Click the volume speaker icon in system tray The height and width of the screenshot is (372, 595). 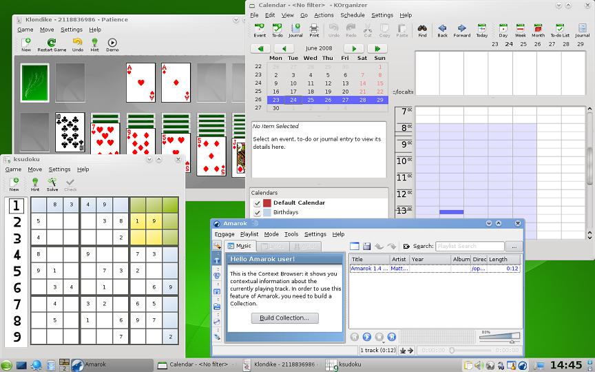[479, 366]
